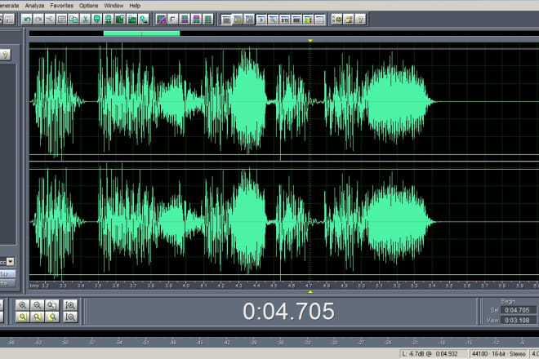Click the question mark button in left panel
This screenshot has width=539, height=359.
pos(5,55)
